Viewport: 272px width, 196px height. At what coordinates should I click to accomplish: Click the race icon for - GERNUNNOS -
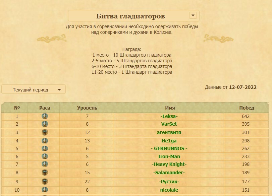[x=45, y=148]
